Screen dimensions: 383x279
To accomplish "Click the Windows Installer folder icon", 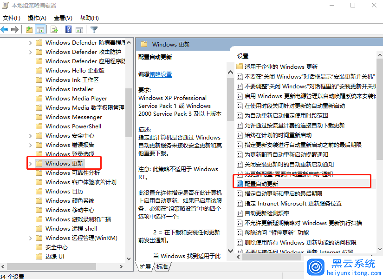I will coord(39,89).
